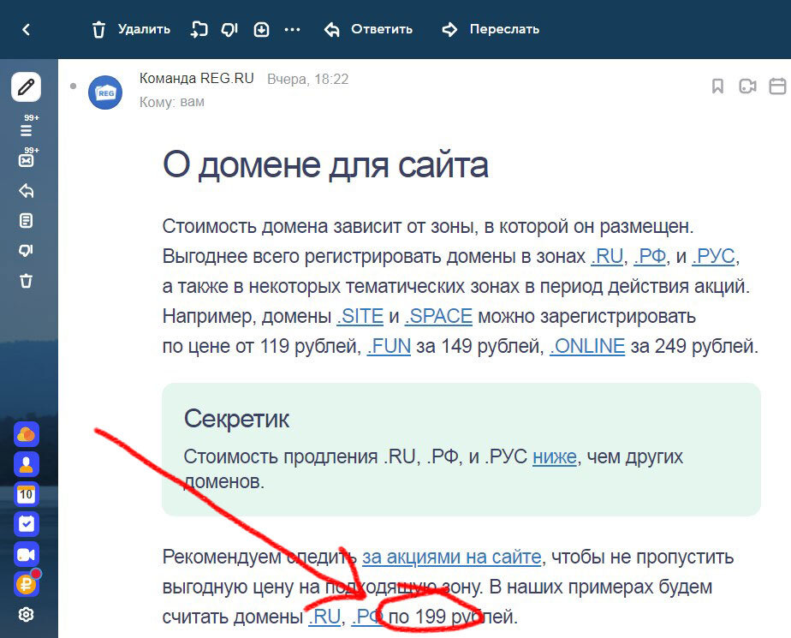Image resolution: width=791 pixels, height=638 pixels.
Task: Click heading О домене для сайта
Action: click(325, 165)
